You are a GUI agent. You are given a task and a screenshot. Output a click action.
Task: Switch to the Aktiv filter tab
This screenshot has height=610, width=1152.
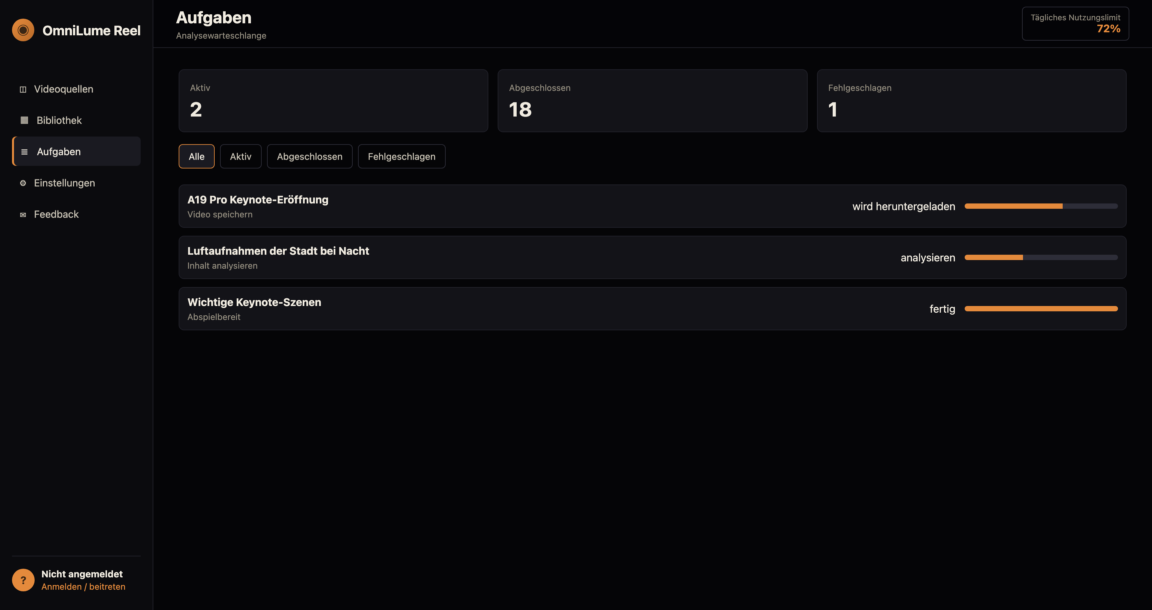pos(241,156)
